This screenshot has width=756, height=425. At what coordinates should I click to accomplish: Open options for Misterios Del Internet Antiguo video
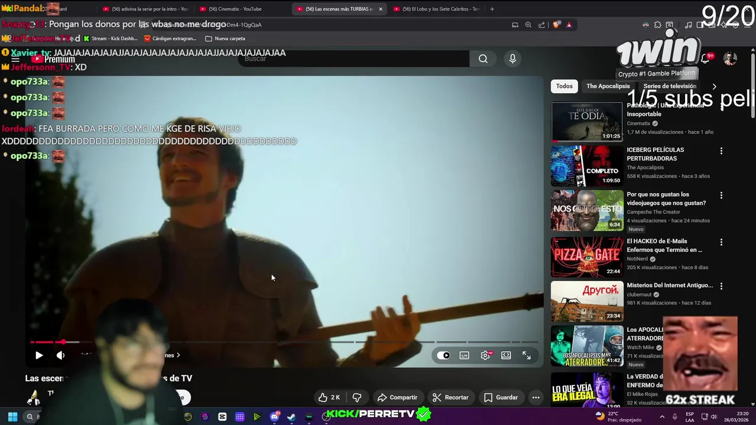pos(721,286)
